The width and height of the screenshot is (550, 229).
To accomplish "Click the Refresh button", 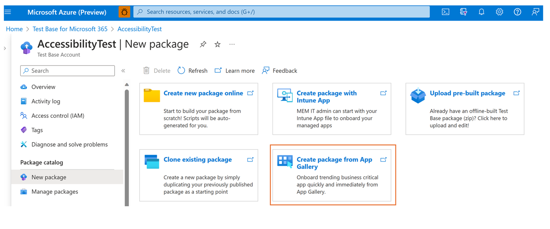I will pyautogui.click(x=193, y=71).
